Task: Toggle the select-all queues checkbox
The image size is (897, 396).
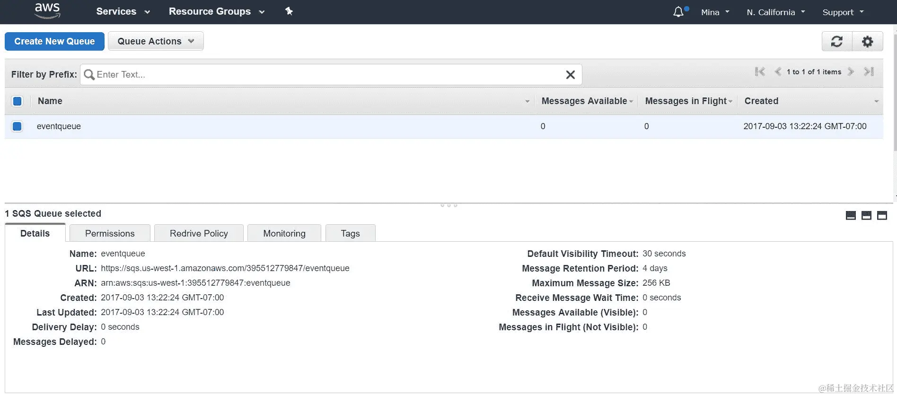Action: 18,101
